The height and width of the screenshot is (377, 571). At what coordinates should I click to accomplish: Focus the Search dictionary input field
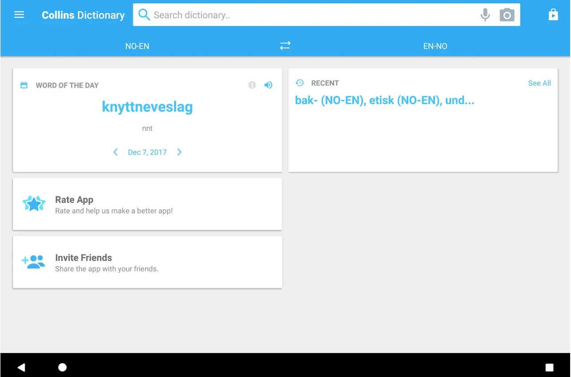pos(327,15)
